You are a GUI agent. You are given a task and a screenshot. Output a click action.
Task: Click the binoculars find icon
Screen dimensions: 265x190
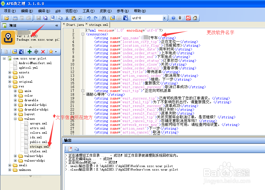tap(104, 18)
